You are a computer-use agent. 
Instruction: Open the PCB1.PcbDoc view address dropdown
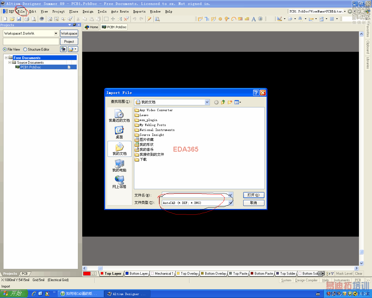(x=345, y=11)
